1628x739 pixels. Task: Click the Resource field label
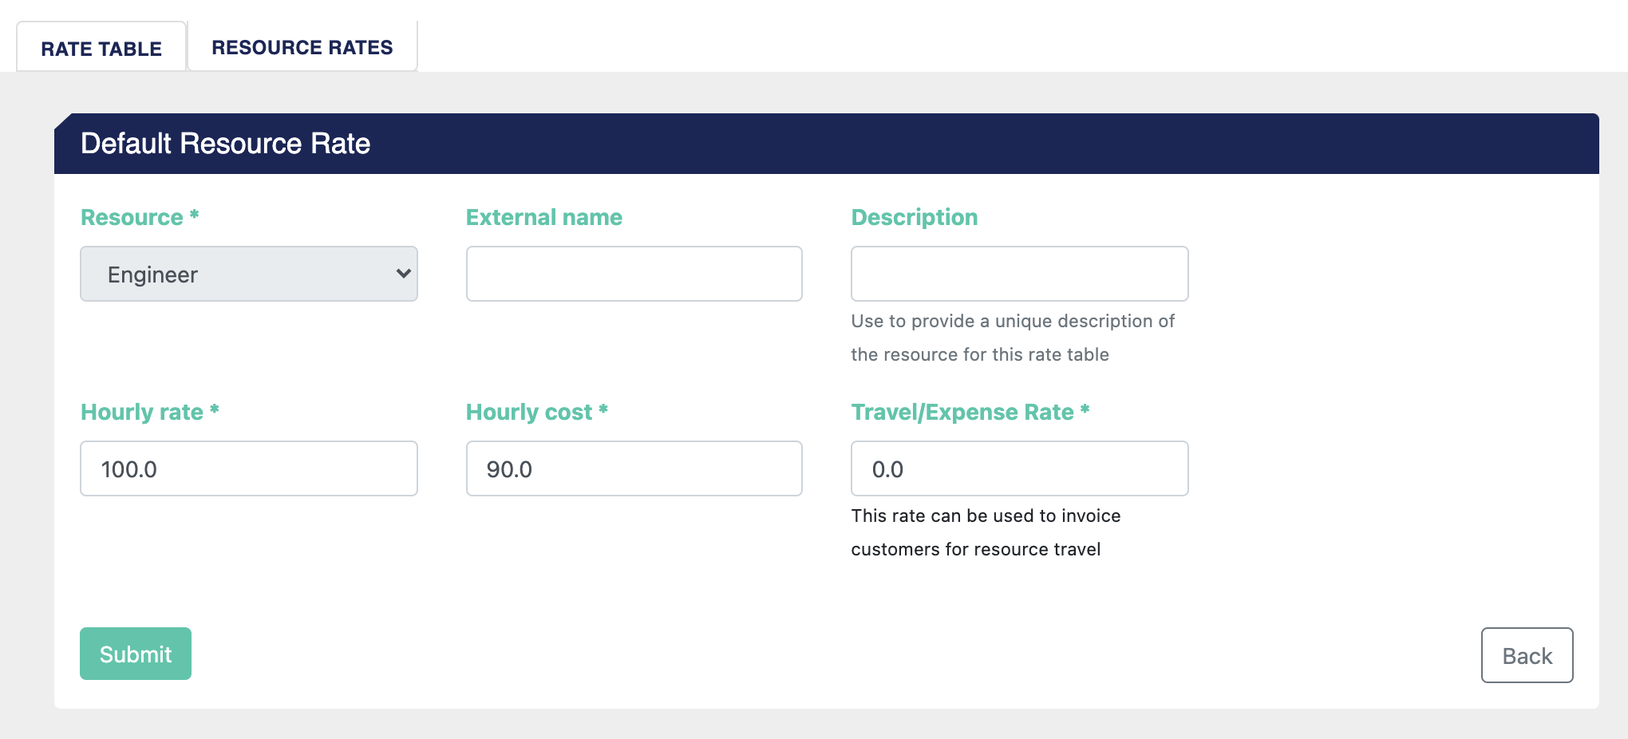pos(140,217)
